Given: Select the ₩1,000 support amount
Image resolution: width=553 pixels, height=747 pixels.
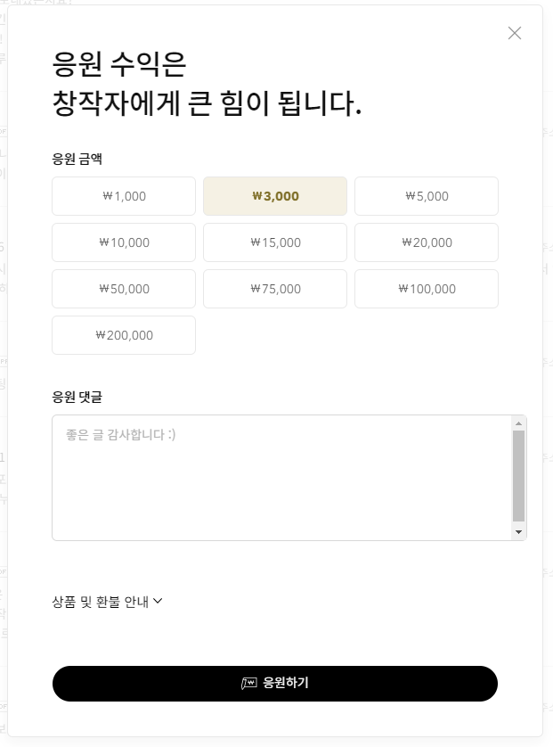Looking at the screenshot, I should (x=124, y=196).
